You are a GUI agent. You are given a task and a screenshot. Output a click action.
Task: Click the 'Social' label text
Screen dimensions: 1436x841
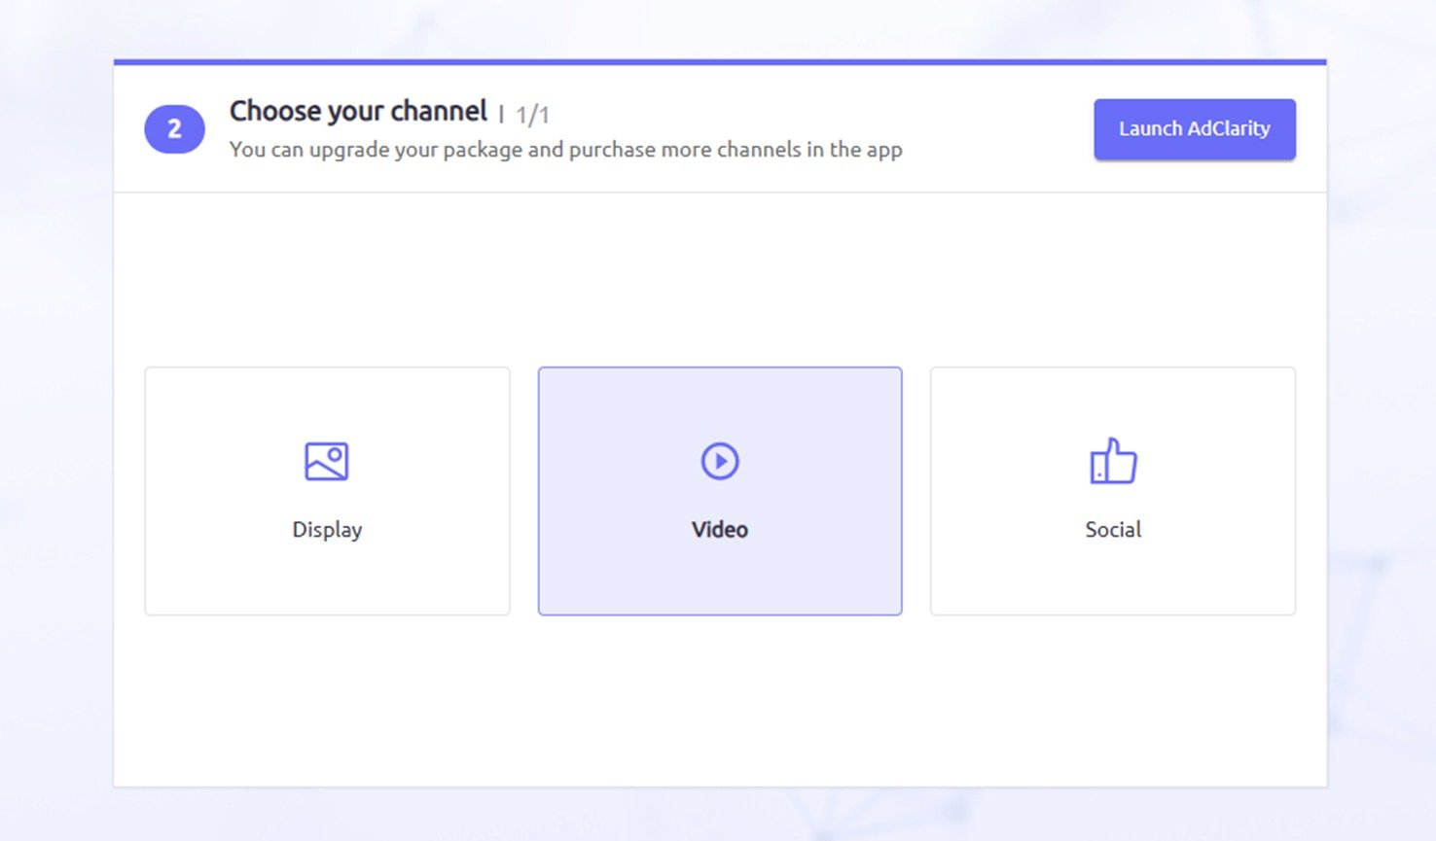(x=1112, y=529)
